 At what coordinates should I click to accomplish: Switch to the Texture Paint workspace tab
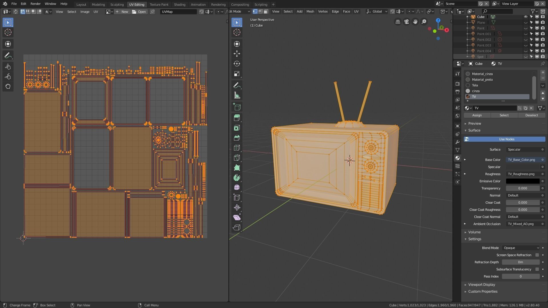[159, 4]
